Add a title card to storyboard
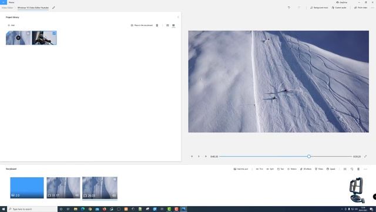The height and width of the screenshot is (212, 376). coord(241,169)
